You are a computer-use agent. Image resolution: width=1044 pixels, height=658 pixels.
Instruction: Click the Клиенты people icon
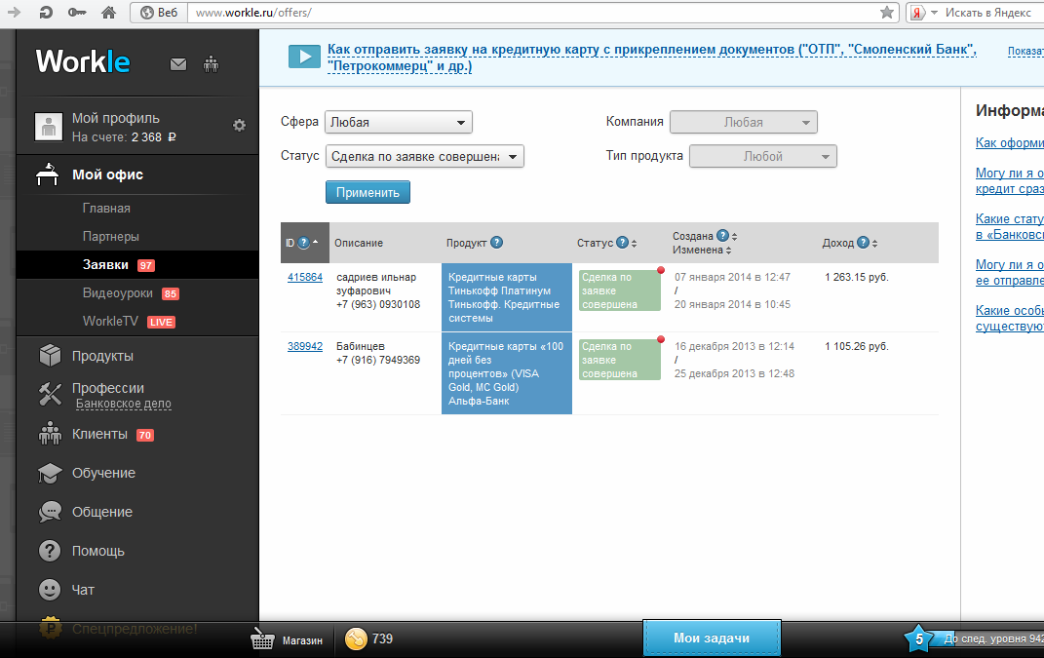tap(50, 434)
